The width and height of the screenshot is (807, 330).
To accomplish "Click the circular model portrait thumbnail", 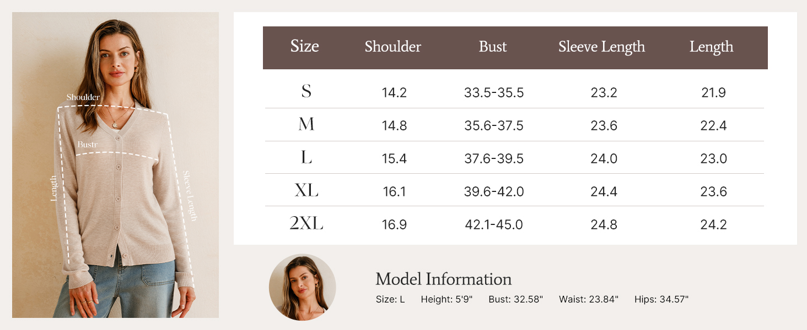I will pos(302,287).
